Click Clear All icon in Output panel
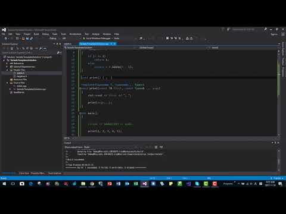 point(156,147)
